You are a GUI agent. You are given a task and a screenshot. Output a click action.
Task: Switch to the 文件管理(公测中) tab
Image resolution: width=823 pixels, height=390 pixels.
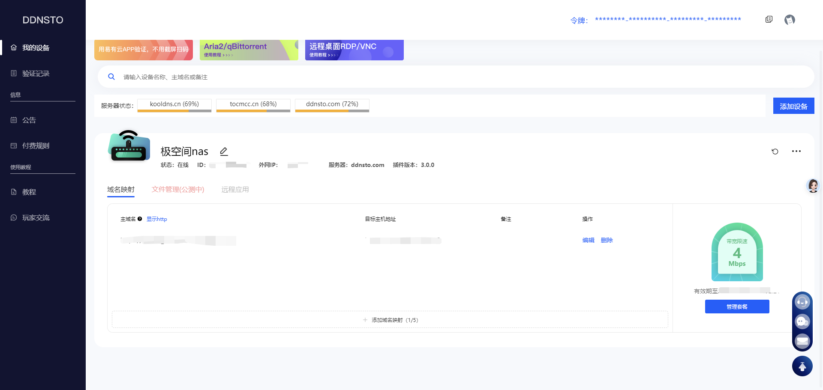[x=178, y=190]
